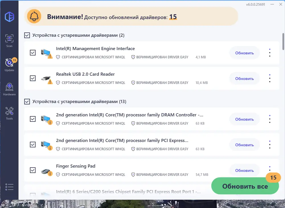Check the PCI Express driver entry checkbox
The width and height of the screenshot is (285, 208).
click(32, 145)
